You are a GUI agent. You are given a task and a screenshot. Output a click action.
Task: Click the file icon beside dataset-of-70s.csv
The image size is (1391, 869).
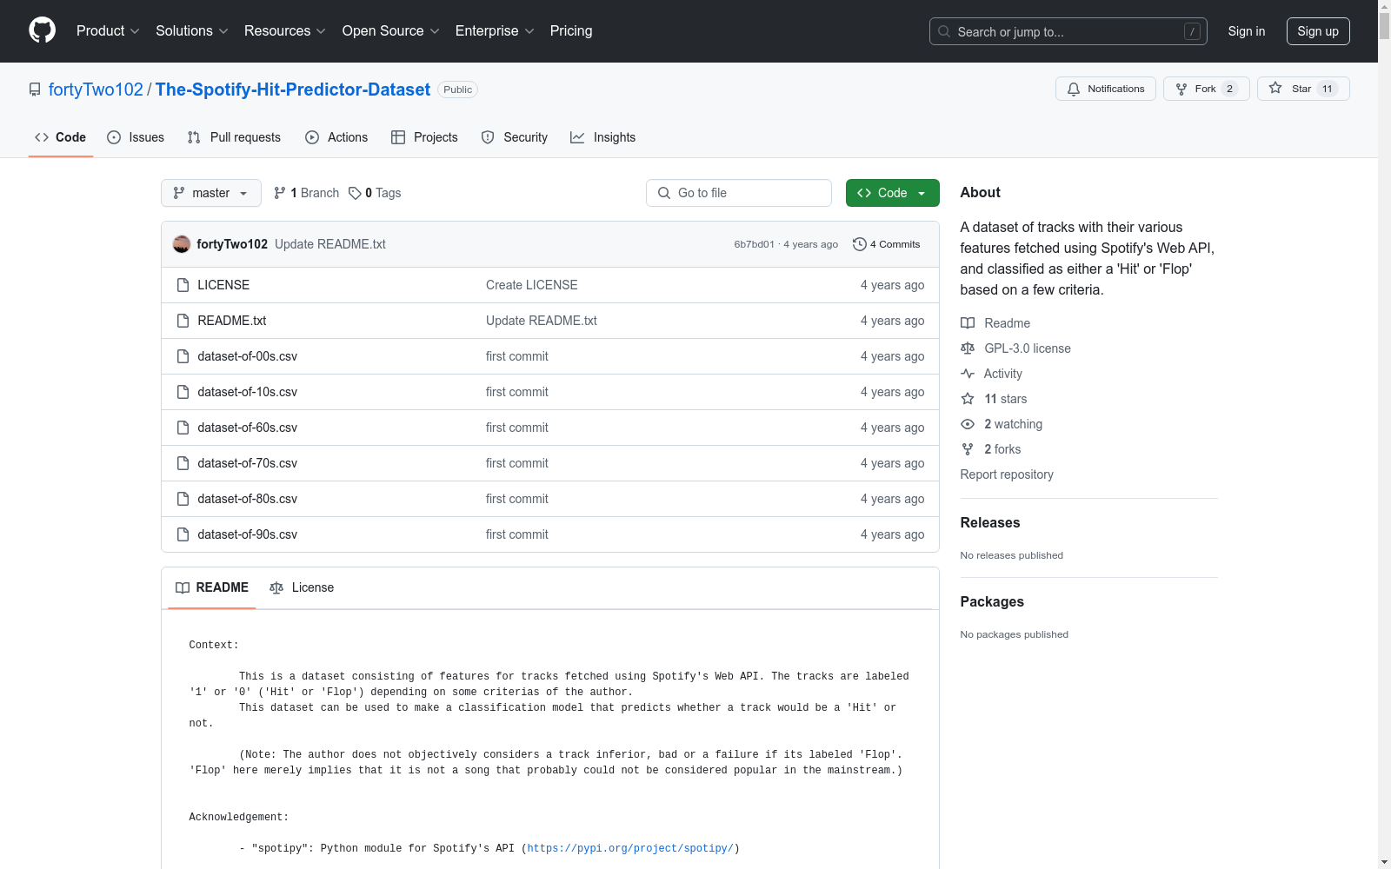click(x=183, y=463)
